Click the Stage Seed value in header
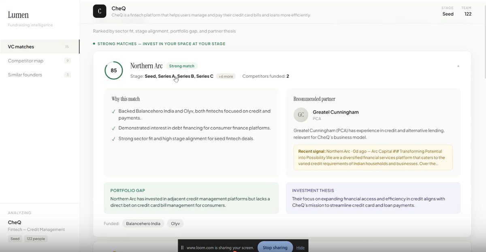486x252 pixels. pos(448,14)
